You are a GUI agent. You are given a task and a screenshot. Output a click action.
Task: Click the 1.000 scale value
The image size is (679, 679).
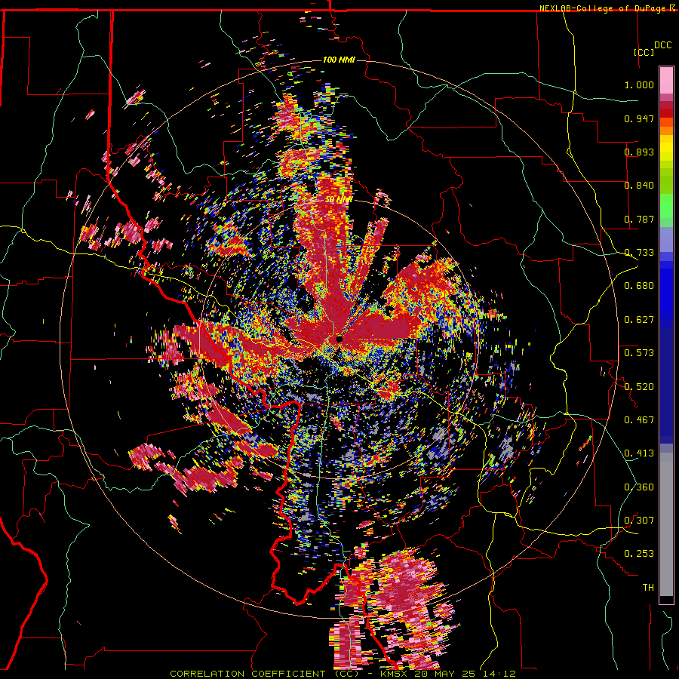pyautogui.click(x=639, y=84)
